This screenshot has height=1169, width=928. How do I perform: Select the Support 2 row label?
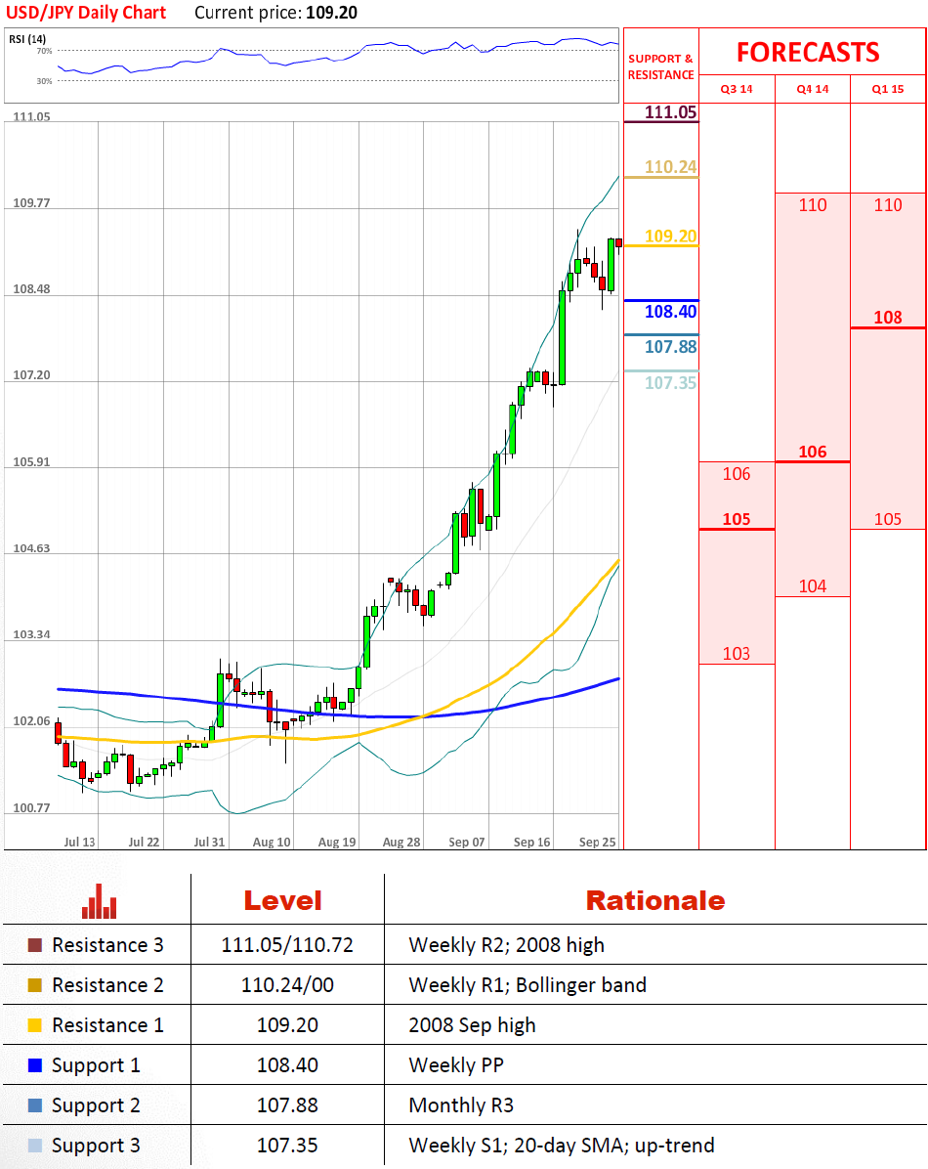(x=96, y=1106)
